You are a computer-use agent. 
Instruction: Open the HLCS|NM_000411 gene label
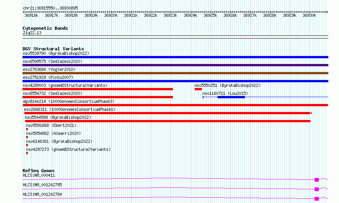[x=39, y=175]
